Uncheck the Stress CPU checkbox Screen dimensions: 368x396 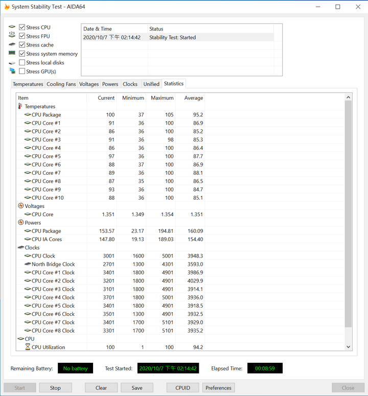22,27
